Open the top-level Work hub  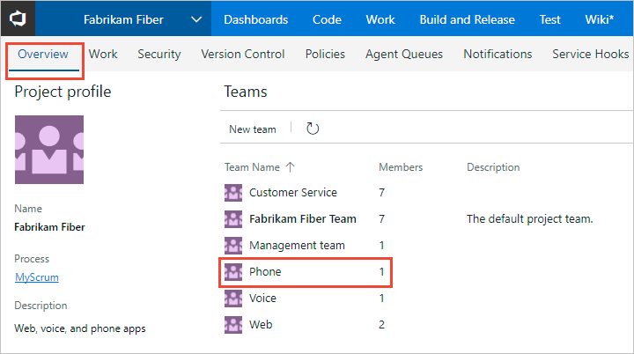[380, 19]
